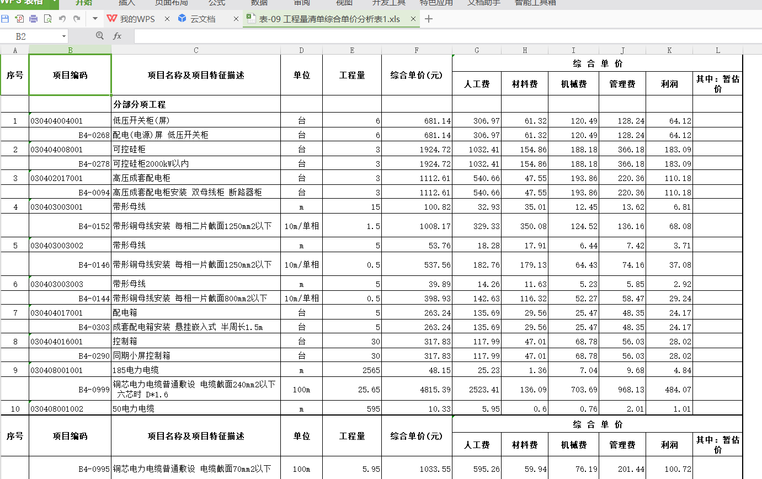Select the machinery cost cell 703.69
Image resolution: width=762 pixels, height=479 pixels.
(x=573, y=390)
